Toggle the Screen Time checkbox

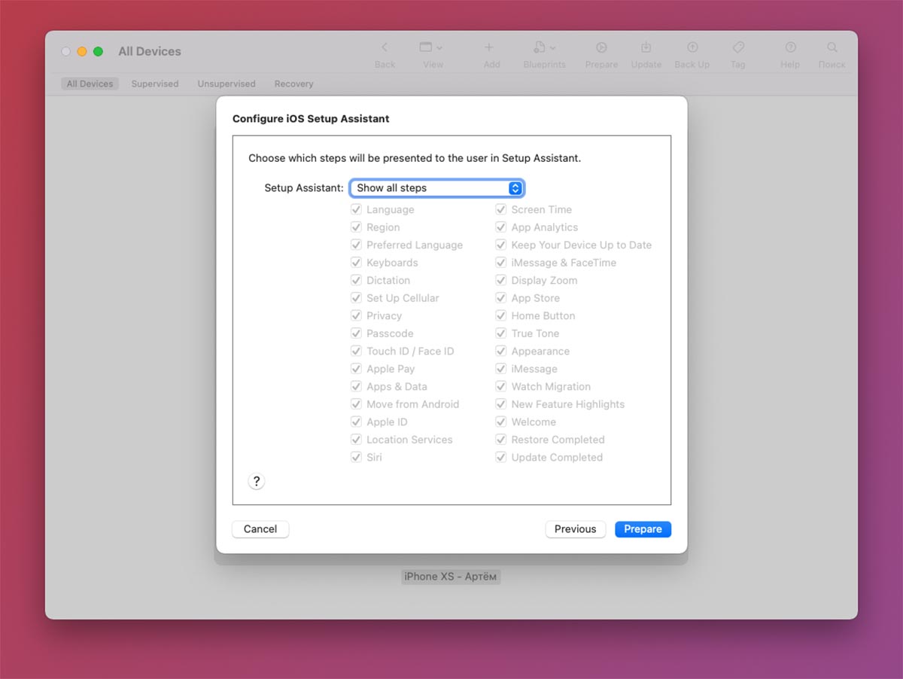[x=501, y=210]
